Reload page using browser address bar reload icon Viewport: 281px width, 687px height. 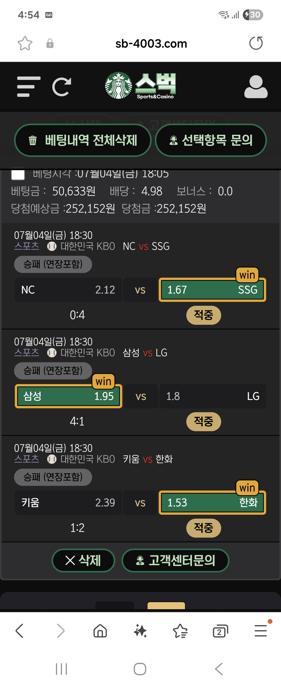256,43
